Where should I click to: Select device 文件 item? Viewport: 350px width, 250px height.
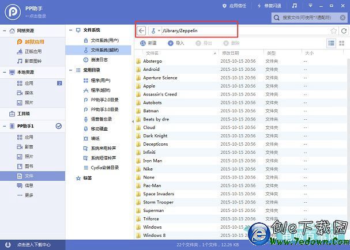(x=33, y=176)
